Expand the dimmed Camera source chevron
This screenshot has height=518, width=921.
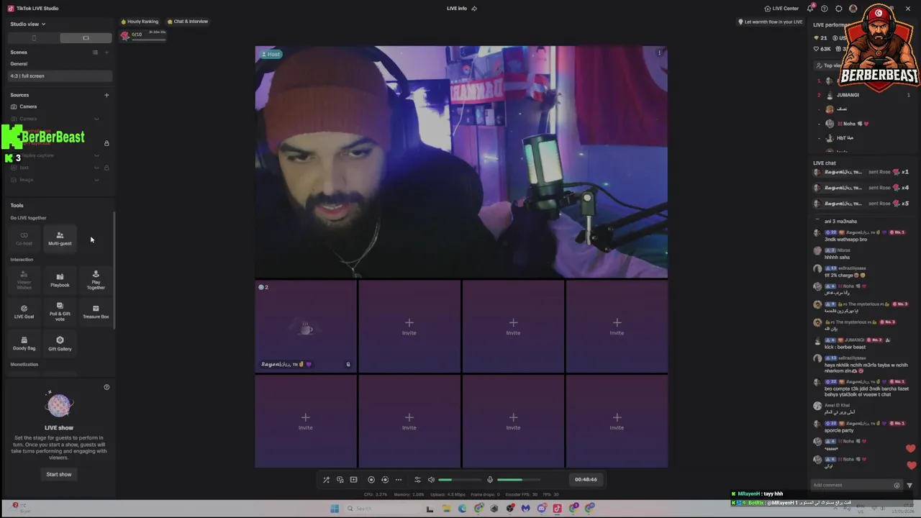[x=96, y=119]
